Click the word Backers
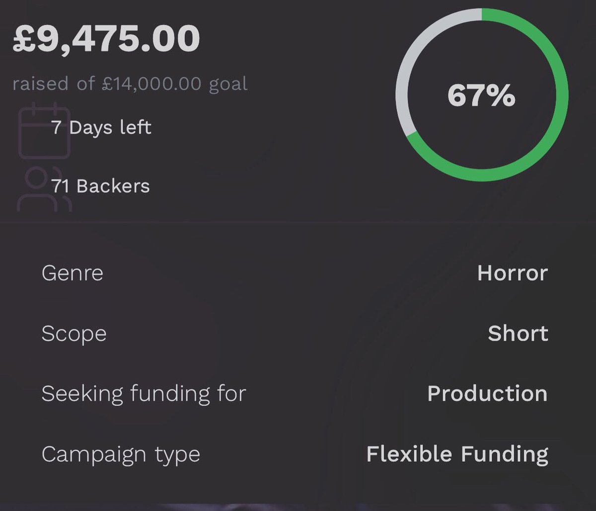Image resolution: width=596 pixels, height=511 pixels. (113, 186)
